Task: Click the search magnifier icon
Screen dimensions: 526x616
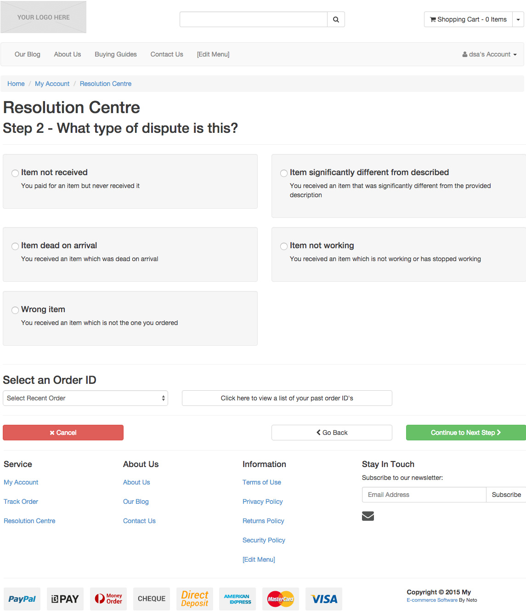Action: click(336, 19)
